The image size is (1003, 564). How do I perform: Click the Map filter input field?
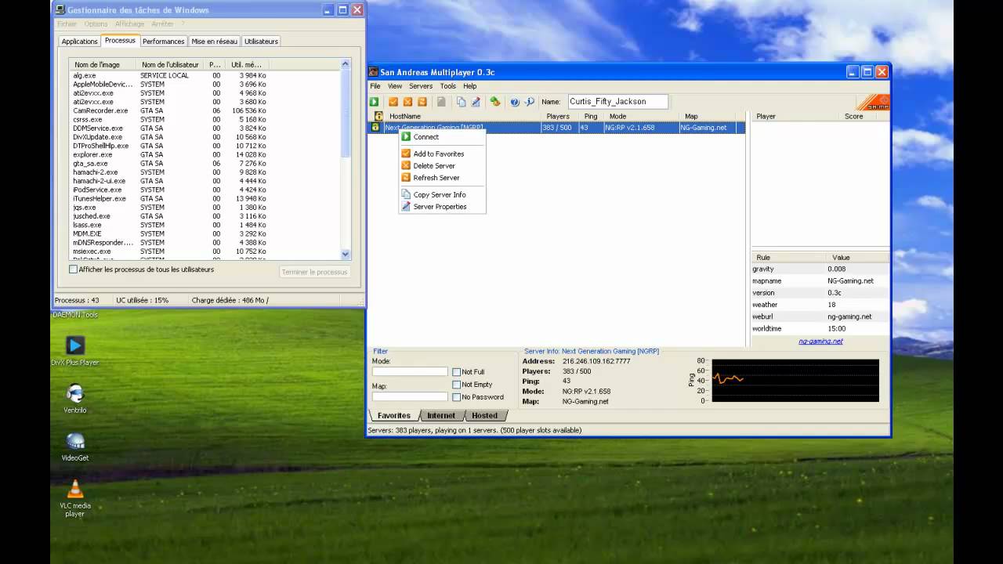tap(410, 396)
